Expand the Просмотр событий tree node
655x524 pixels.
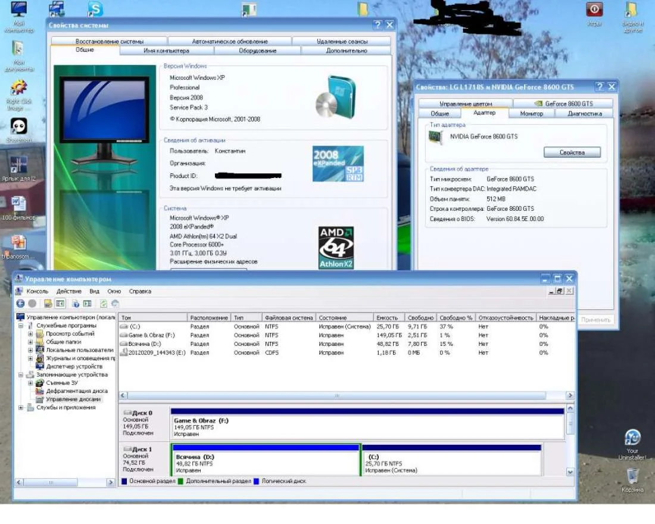tap(30, 334)
